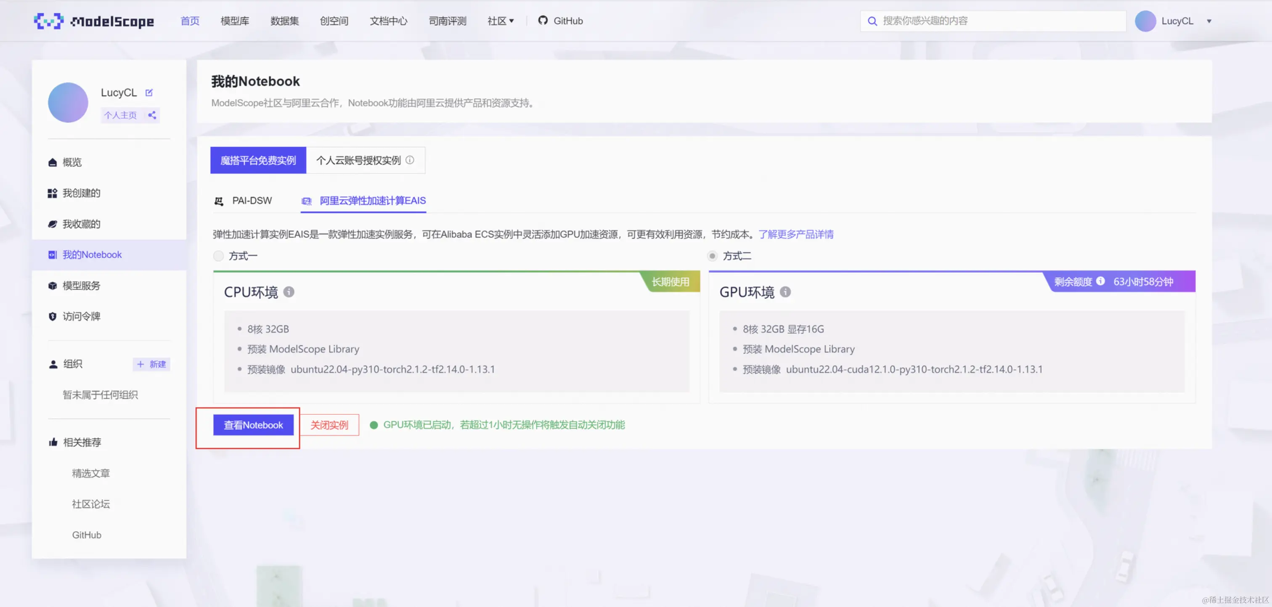This screenshot has height=607, width=1272.
Task: Click the search input field
Action: (993, 21)
